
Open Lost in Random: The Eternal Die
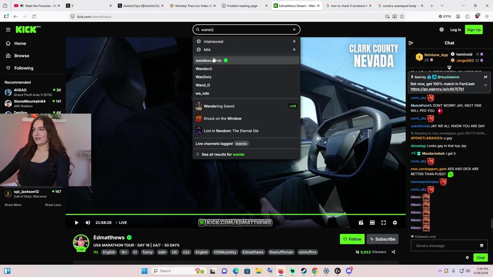(x=246, y=131)
